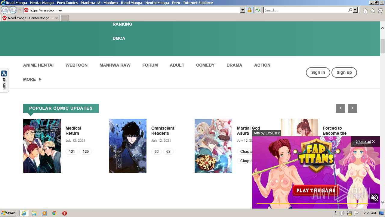Open the media player taskbar icon
This screenshot has width=385, height=217.
[44, 213]
